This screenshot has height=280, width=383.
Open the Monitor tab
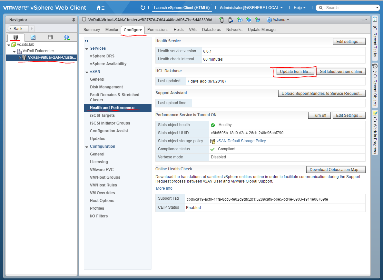tap(112, 30)
